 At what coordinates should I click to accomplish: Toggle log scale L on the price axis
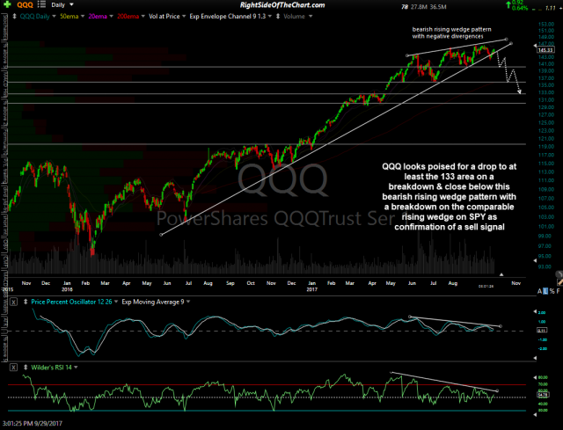point(545,291)
